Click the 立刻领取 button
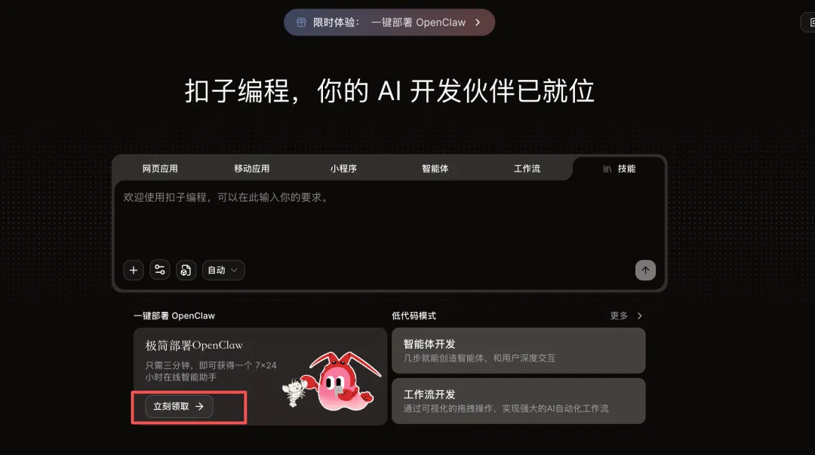 click(x=179, y=406)
